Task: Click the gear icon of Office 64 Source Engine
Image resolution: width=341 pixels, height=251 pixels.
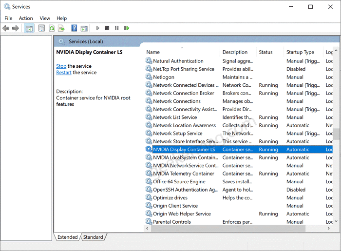Action: [149, 181]
